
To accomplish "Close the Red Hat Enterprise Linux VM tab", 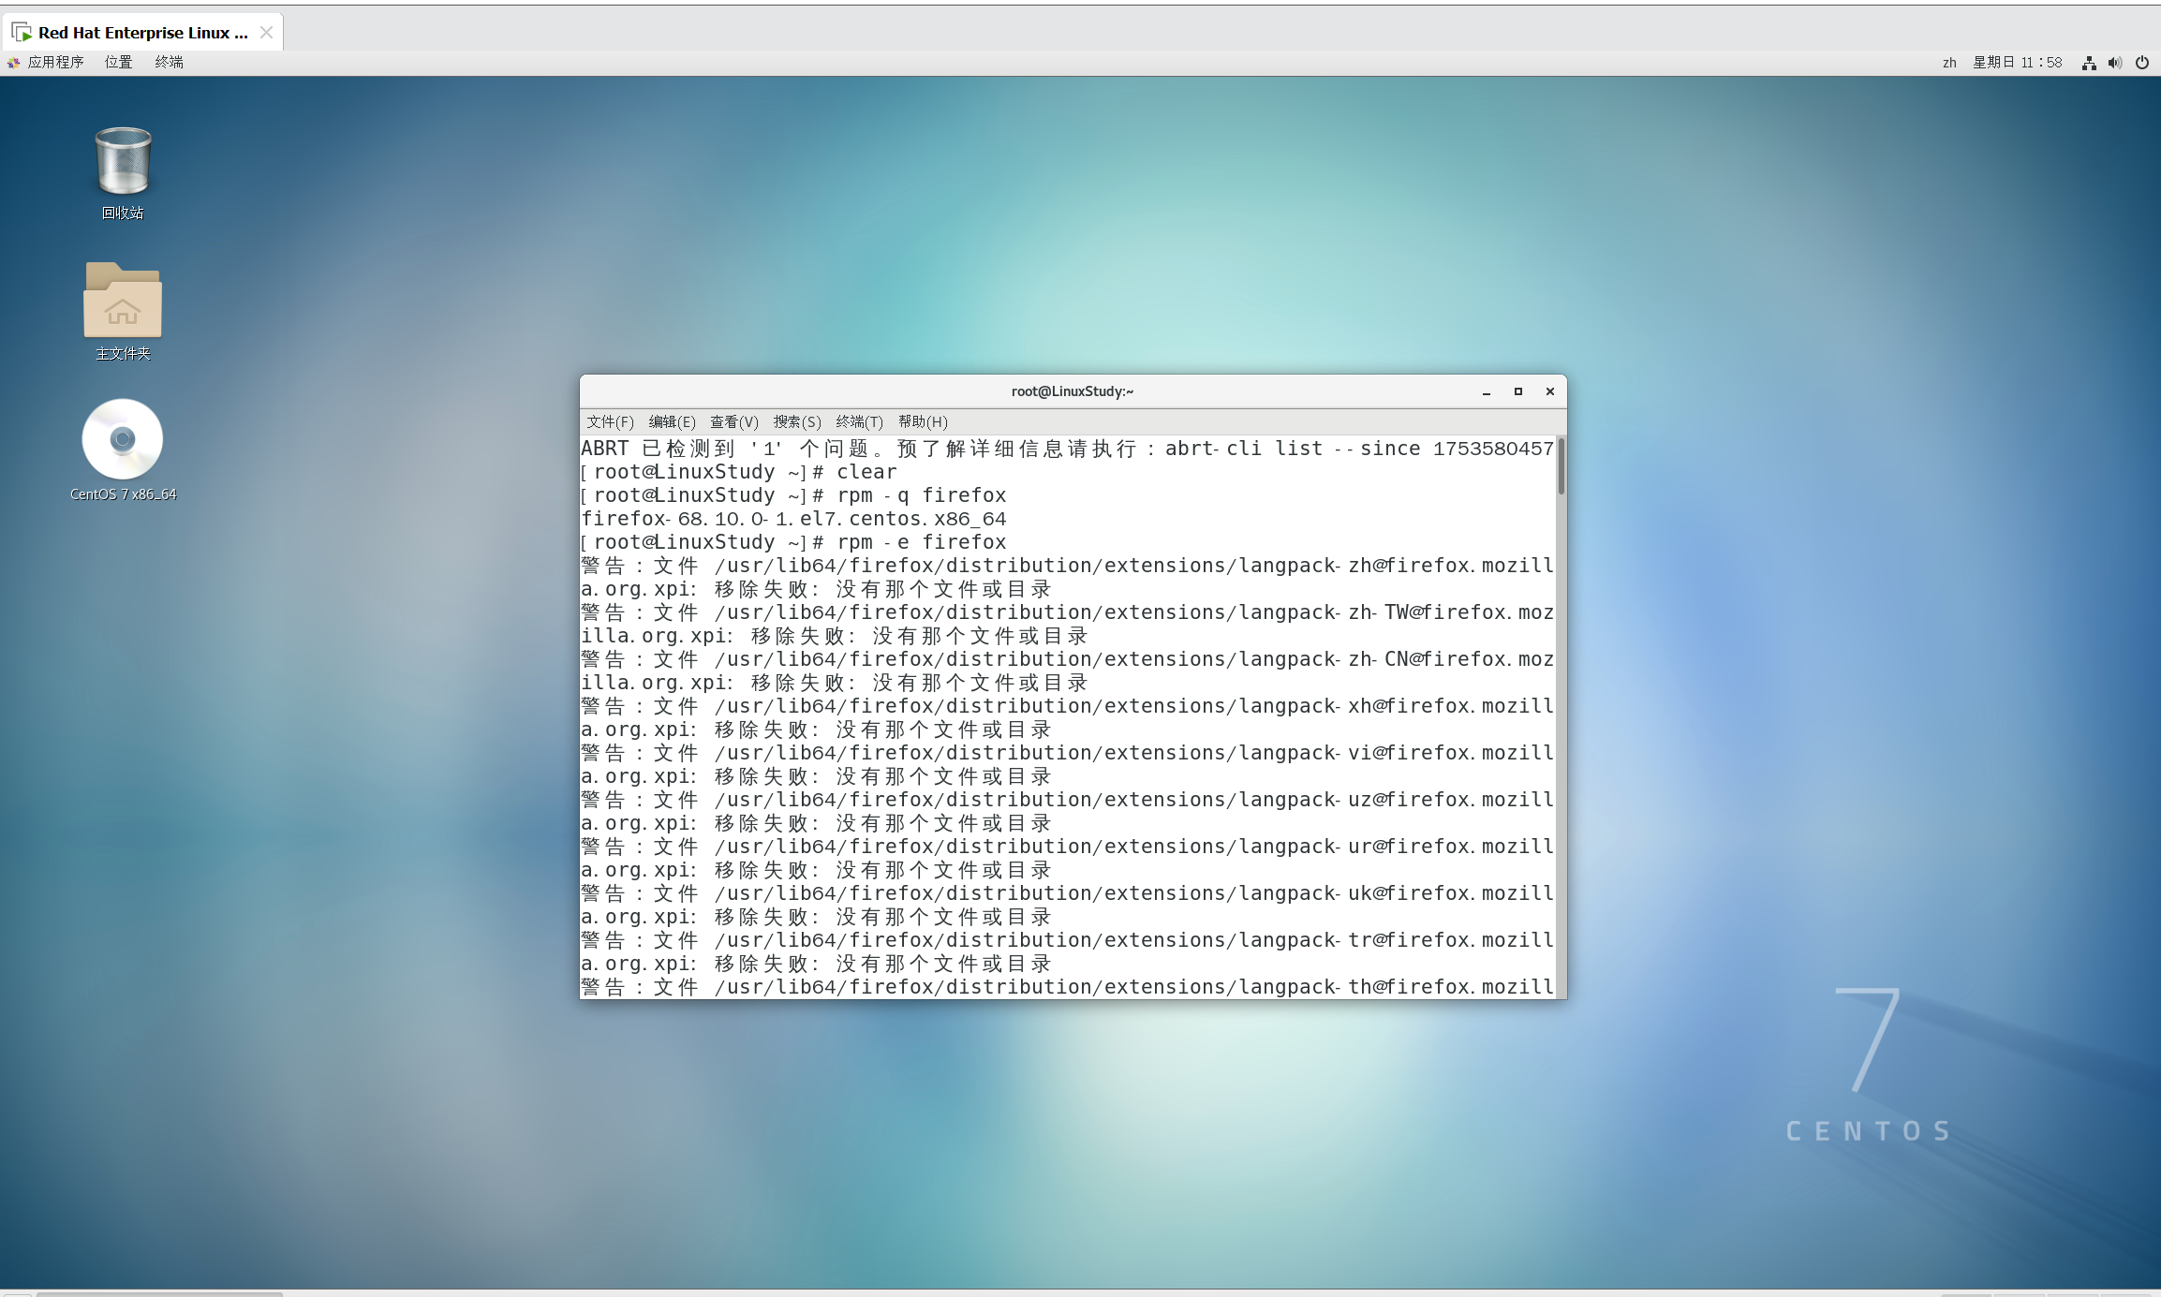I will point(266,33).
